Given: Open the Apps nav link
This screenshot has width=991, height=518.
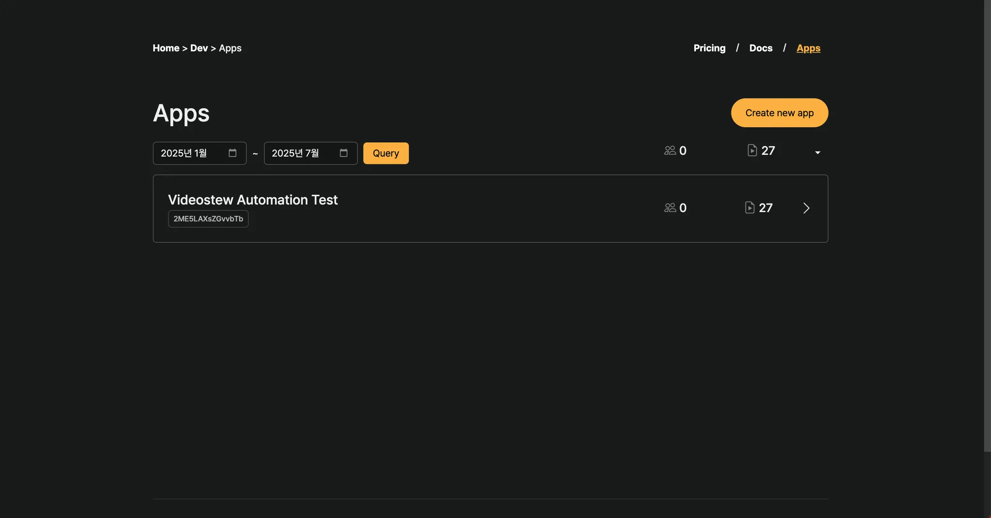Looking at the screenshot, I should tap(808, 48).
